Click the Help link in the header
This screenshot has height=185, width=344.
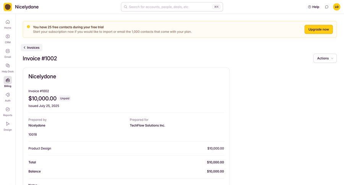coord(313,7)
